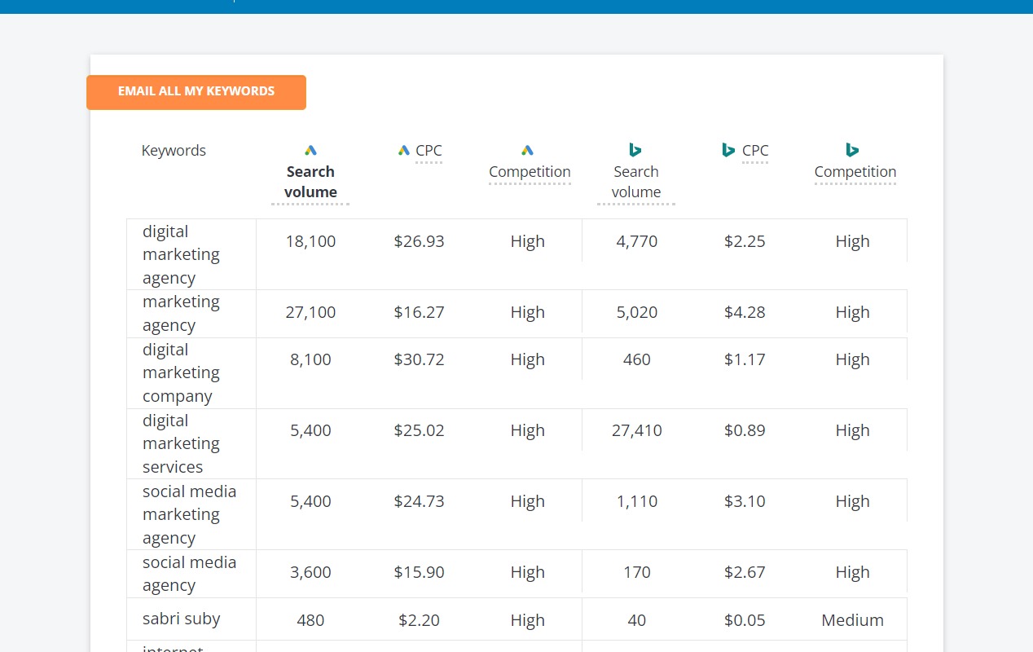Viewport: 1033px width, 652px height.
Task: Click the 'digital marketing services' keyword
Action: click(181, 443)
